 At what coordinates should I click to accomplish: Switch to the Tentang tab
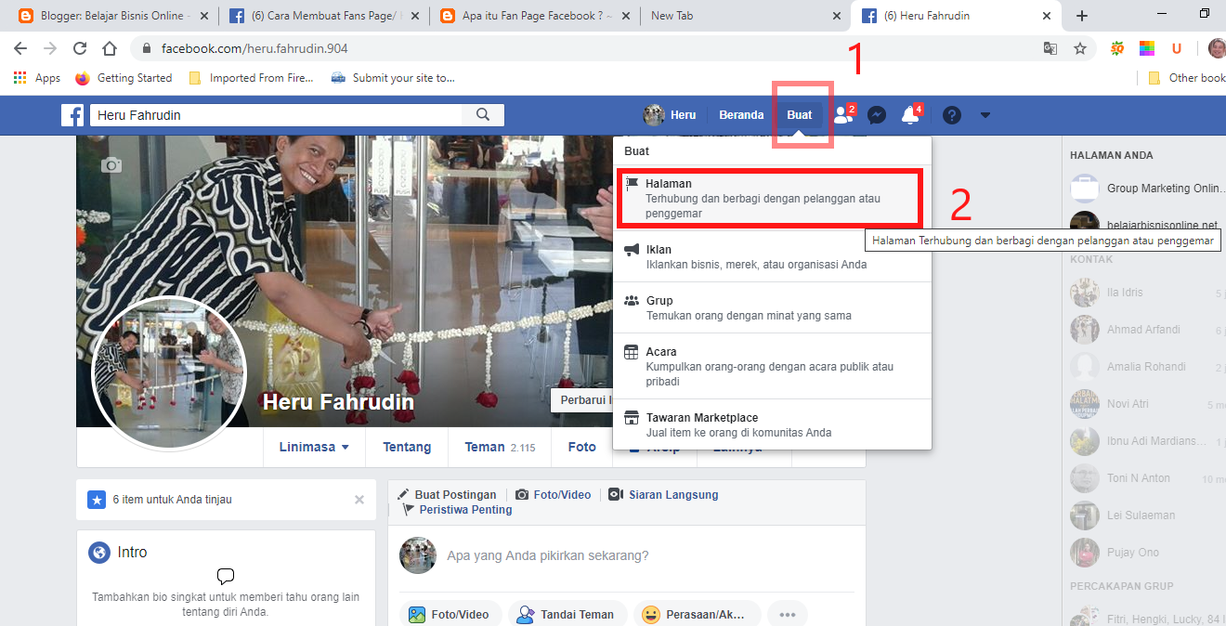(x=406, y=447)
